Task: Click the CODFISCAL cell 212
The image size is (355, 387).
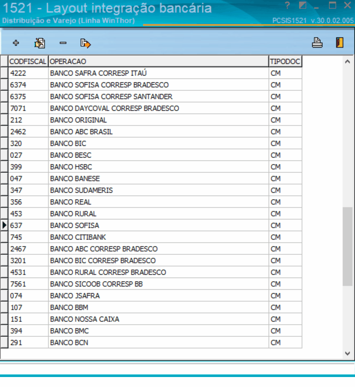Action: pos(28,120)
